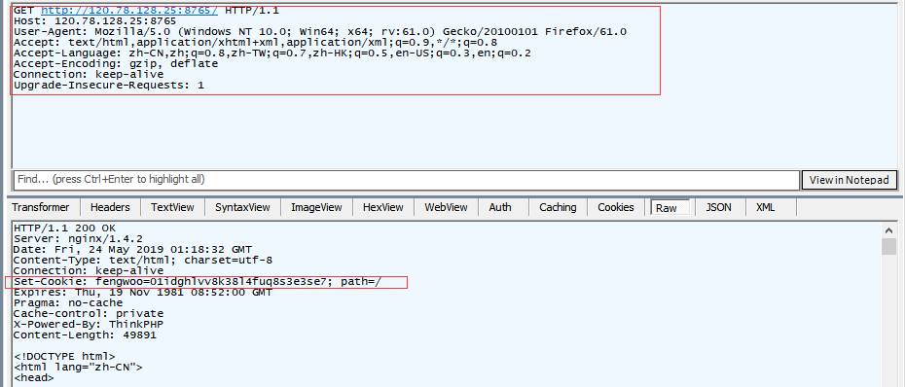
Task: Click the Set-Cookie fengwoo header line
Action: (x=197, y=281)
